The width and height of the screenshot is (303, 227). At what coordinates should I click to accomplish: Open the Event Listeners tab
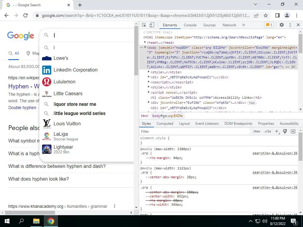click(x=207, y=124)
